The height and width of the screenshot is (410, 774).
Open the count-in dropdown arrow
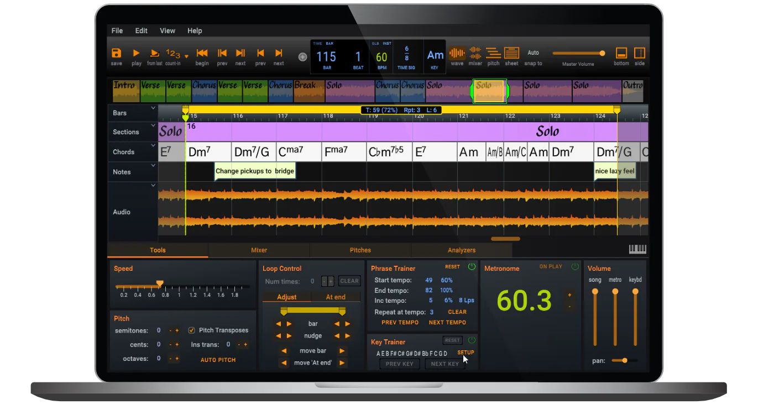(187, 56)
